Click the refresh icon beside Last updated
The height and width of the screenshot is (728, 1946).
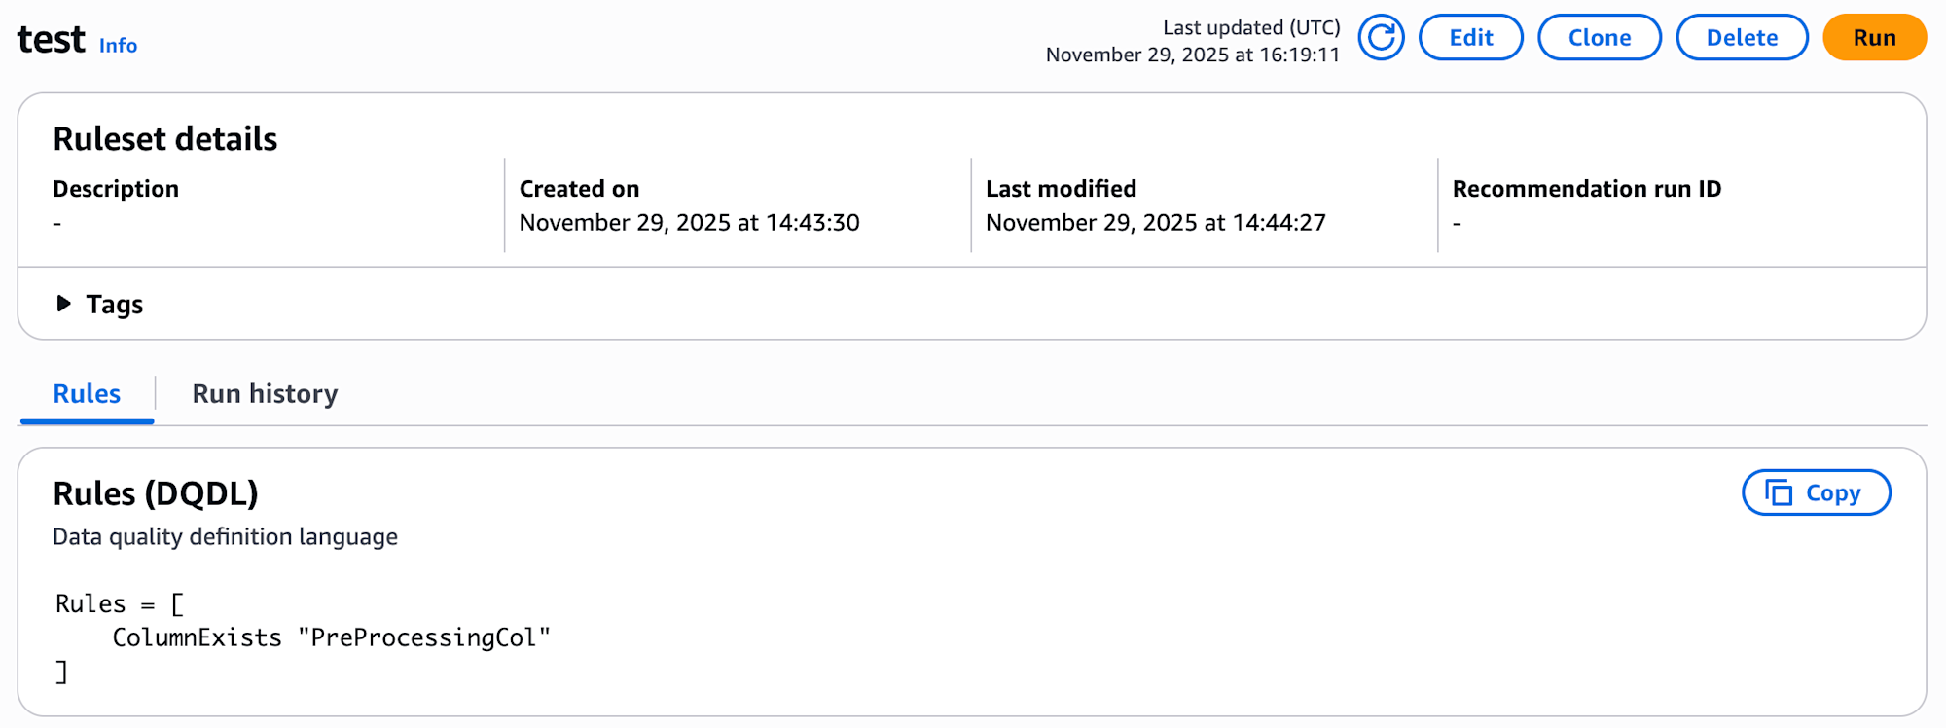1381,38
